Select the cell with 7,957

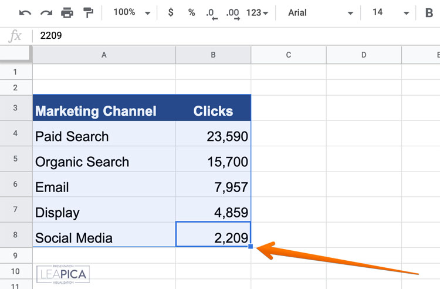214,184
